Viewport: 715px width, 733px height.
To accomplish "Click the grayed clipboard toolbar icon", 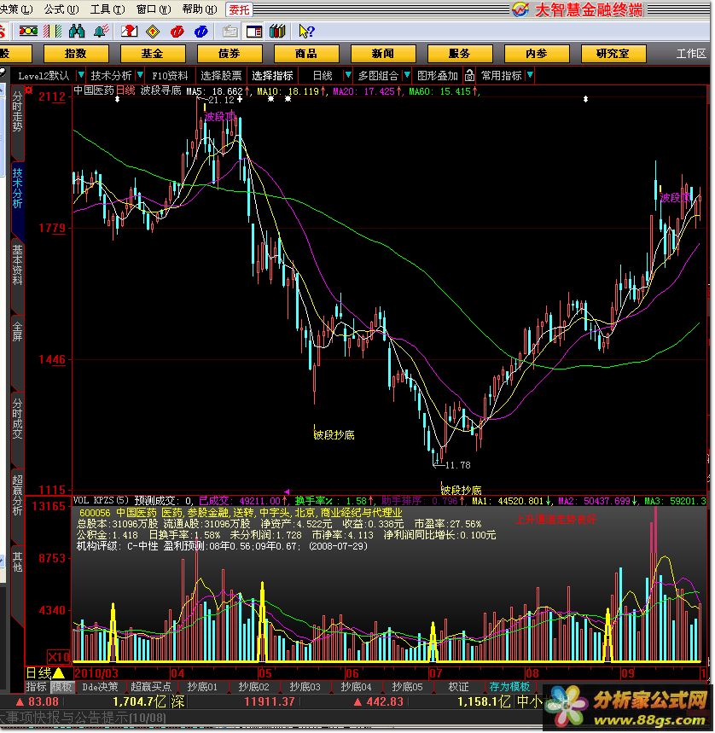I will point(230,32).
